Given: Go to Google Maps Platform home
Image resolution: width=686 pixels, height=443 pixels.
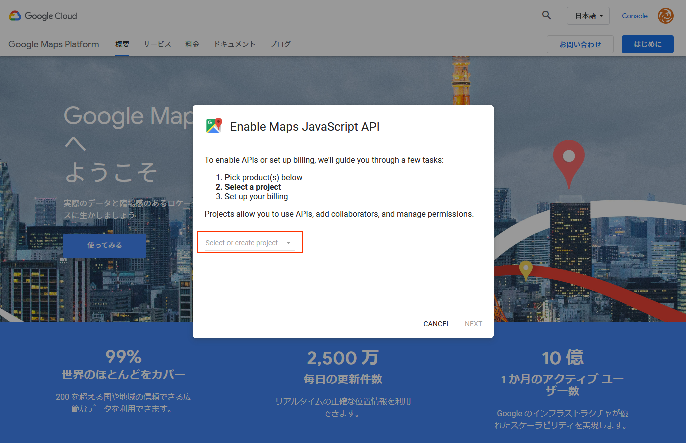Looking at the screenshot, I should [54, 44].
